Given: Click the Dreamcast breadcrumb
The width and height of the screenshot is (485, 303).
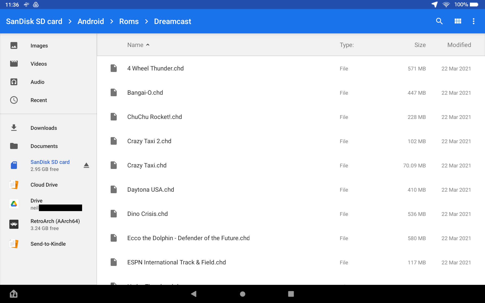Looking at the screenshot, I should 173,21.
